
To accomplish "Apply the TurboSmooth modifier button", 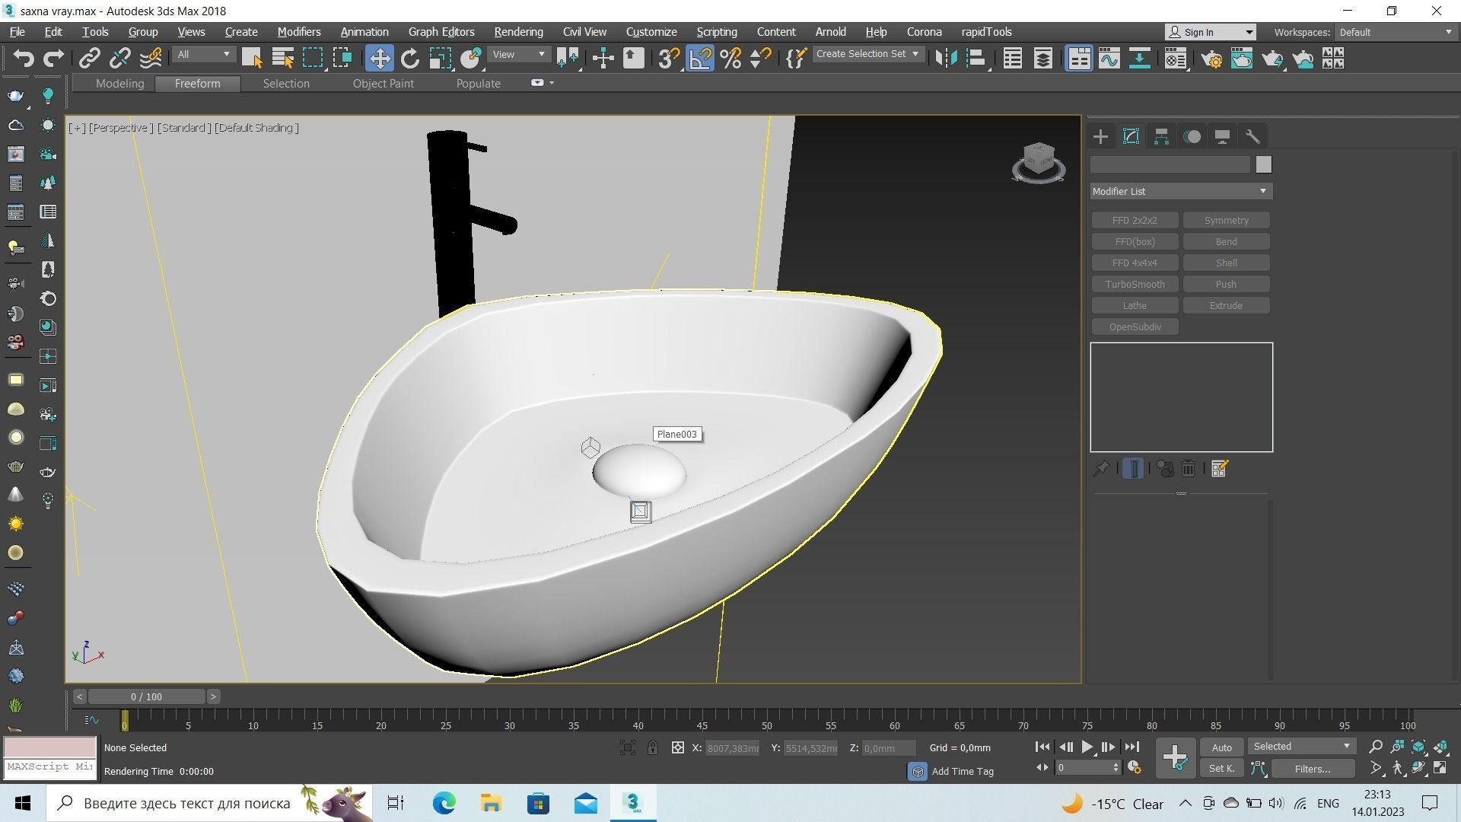I will click(1135, 285).
